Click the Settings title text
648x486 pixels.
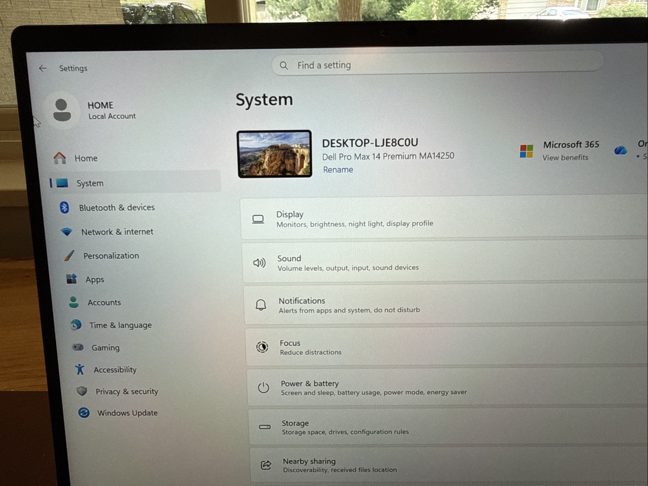click(73, 68)
